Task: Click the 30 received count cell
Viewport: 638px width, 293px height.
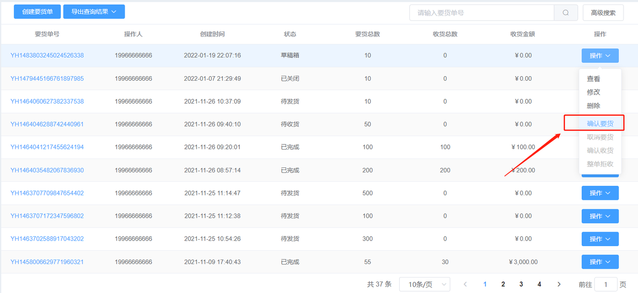Action: [445, 262]
